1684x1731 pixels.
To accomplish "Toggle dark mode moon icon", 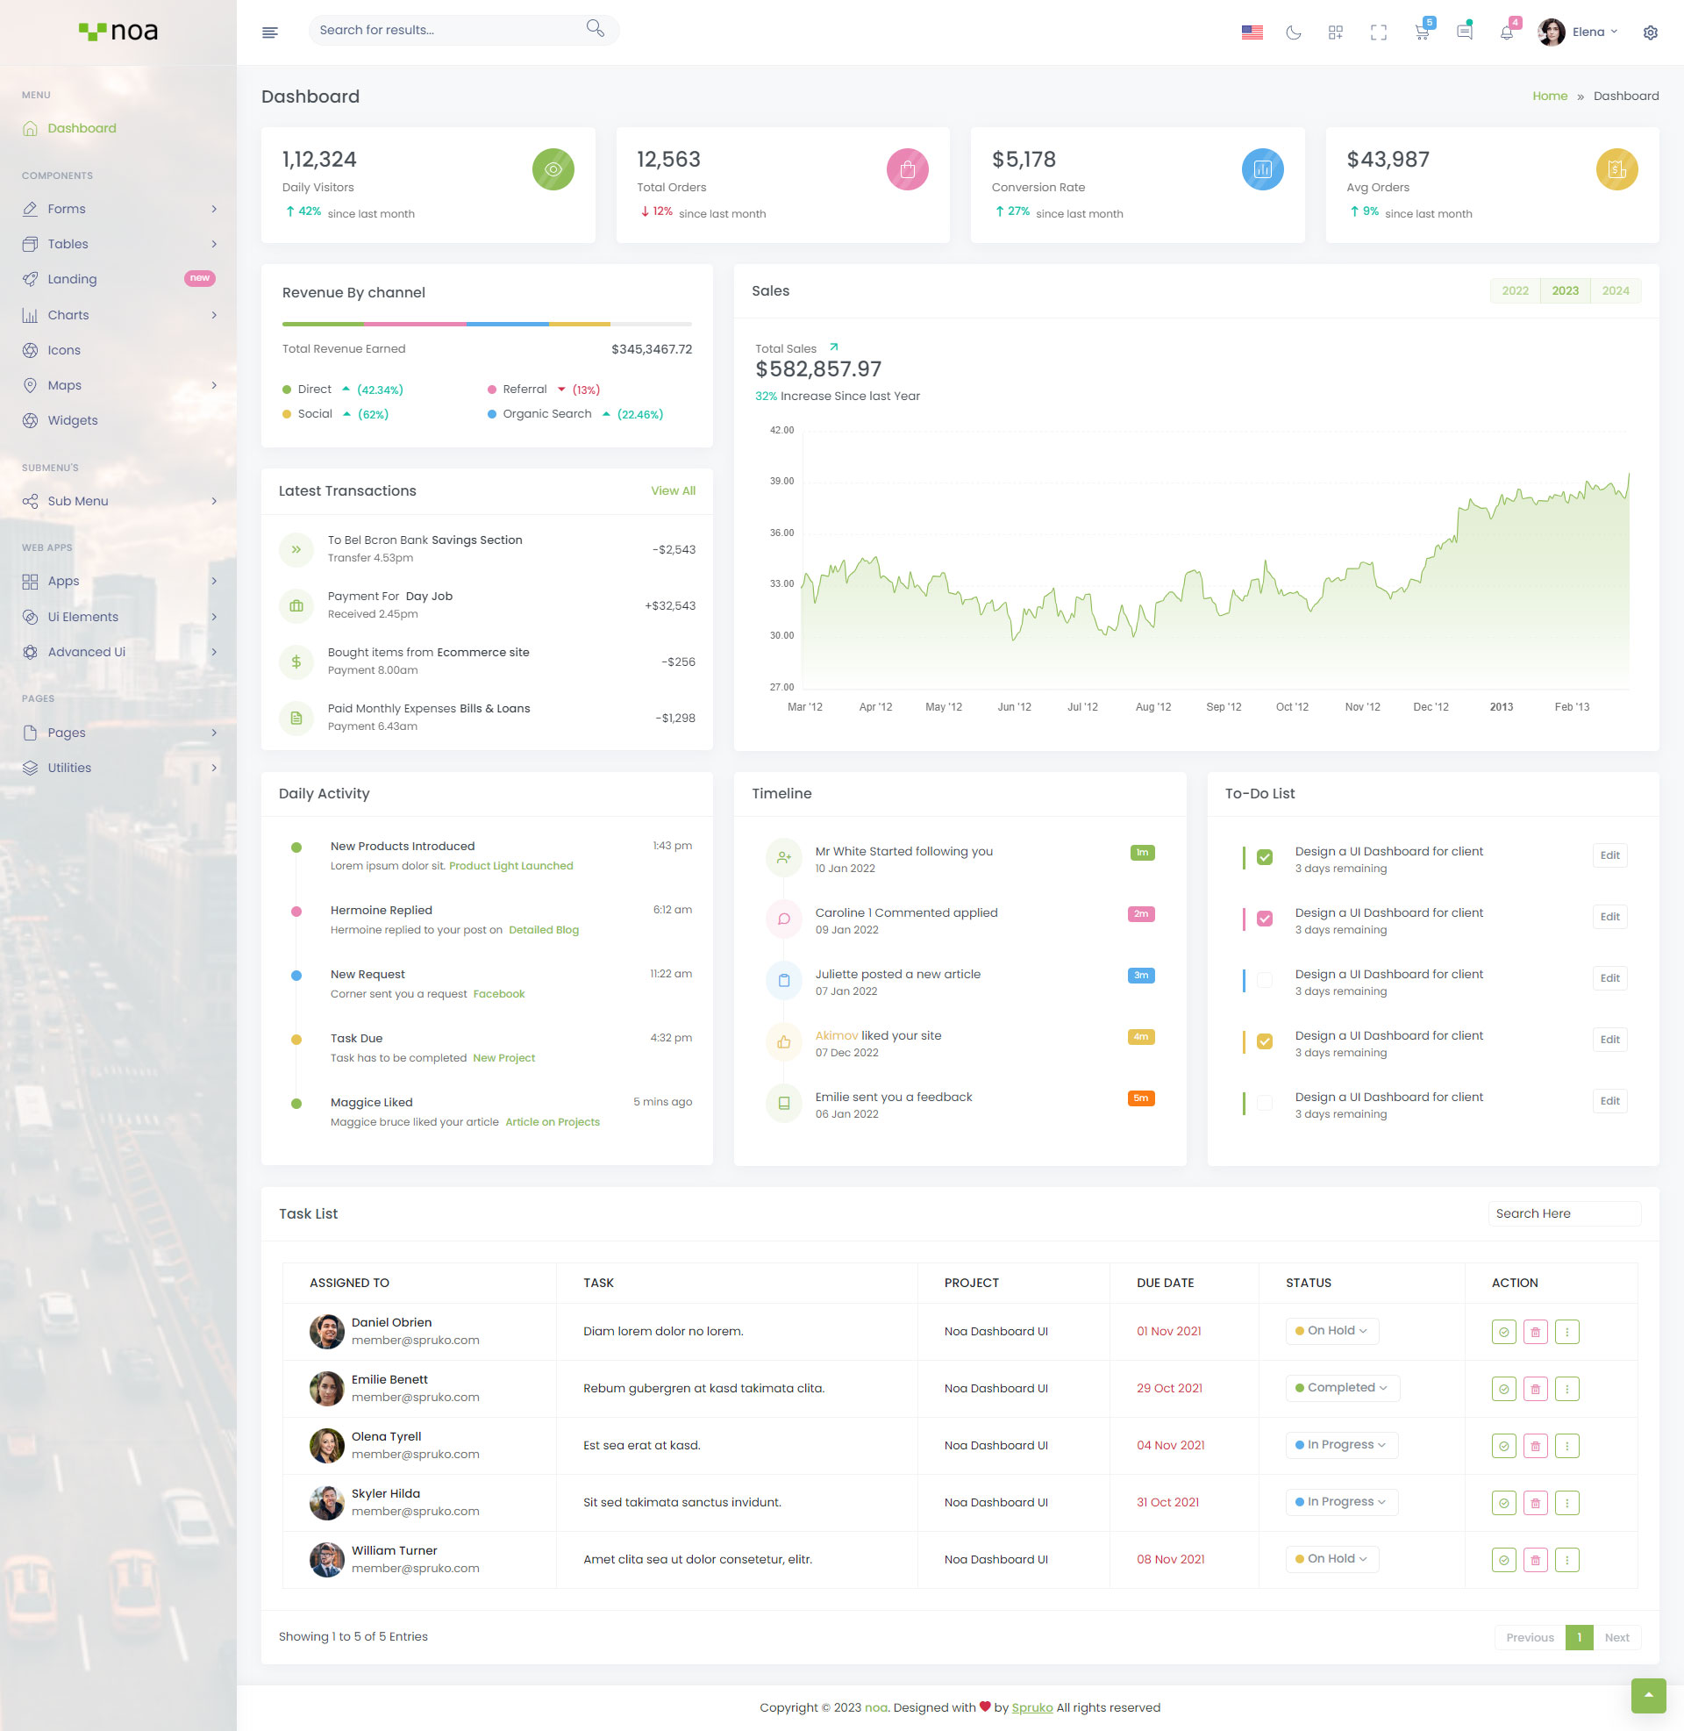I will tap(1293, 32).
